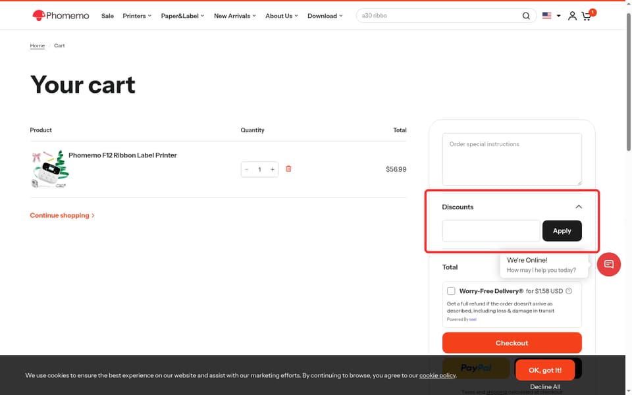Open Phomemo F12 Ribbon Label Printer link
Viewport: 632px width, 395px height.
click(x=122, y=155)
